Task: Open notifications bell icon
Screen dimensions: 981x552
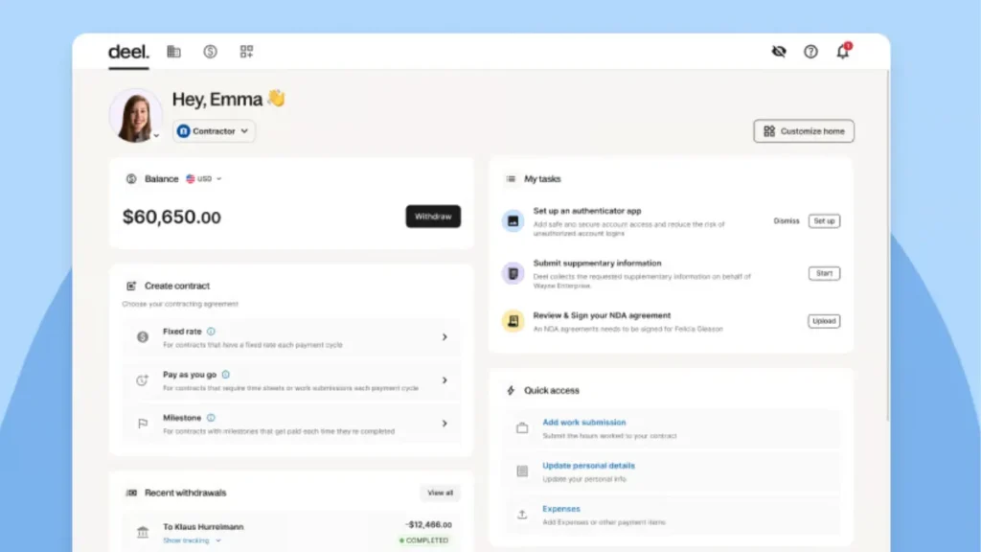Action: tap(843, 52)
